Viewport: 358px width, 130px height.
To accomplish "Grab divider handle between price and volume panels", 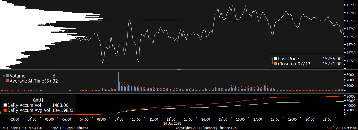I will (x=179, y=69).
